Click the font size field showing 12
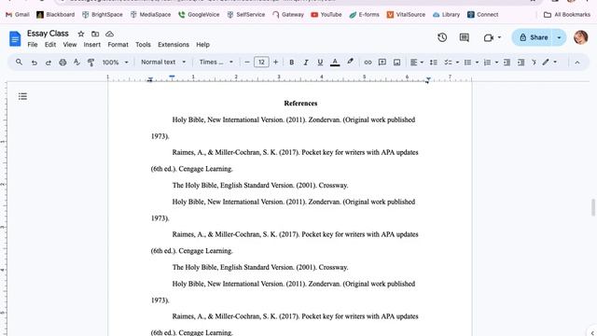 (261, 63)
